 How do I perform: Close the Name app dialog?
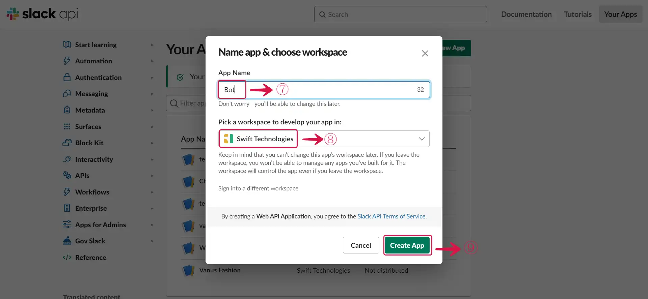click(425, 53)
